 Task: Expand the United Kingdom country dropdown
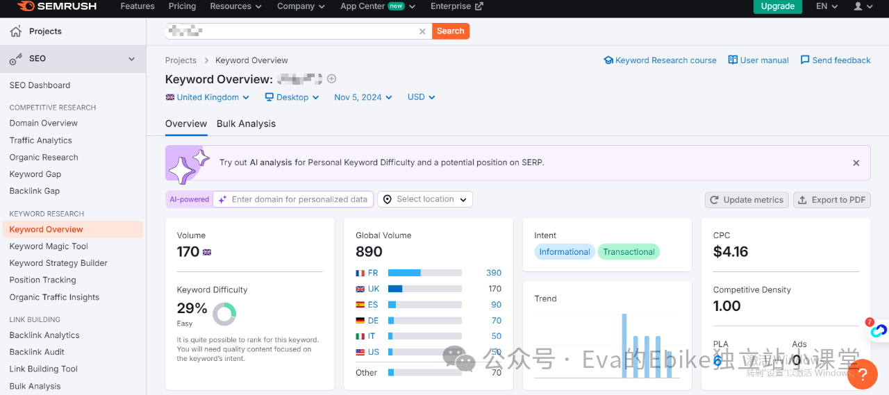[x=208, y=97]
